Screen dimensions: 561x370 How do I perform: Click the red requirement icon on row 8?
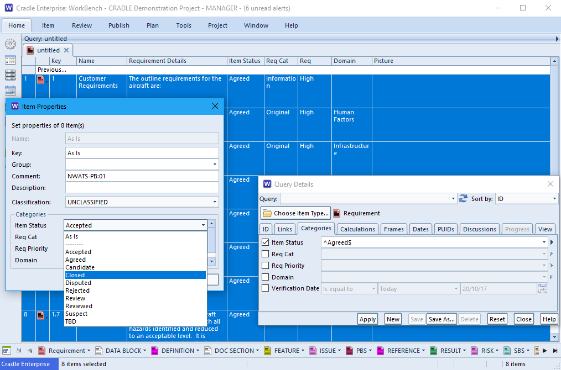pyautogui.click(x=40, y=315)
